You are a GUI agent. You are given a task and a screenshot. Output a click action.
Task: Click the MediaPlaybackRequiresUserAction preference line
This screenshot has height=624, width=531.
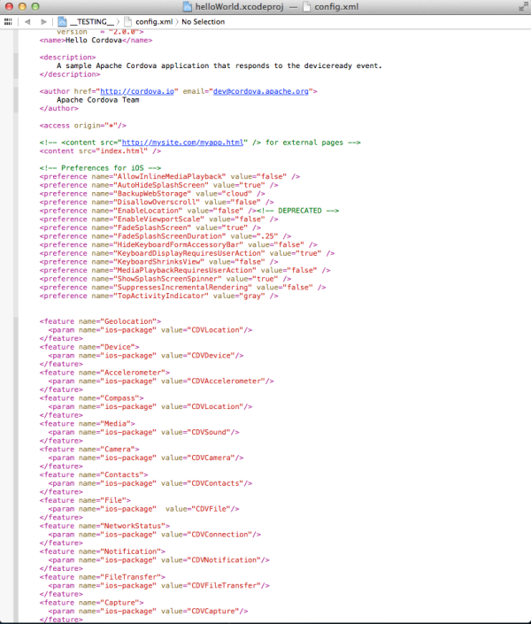185,270
